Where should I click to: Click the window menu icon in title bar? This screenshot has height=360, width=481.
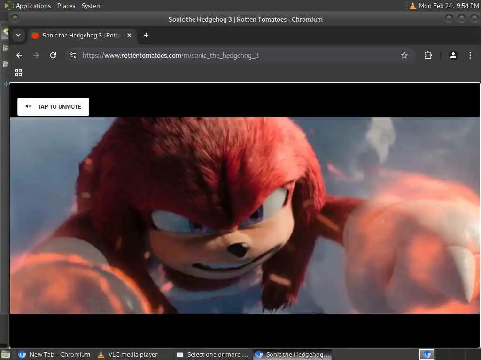click(x=15, y=19)
